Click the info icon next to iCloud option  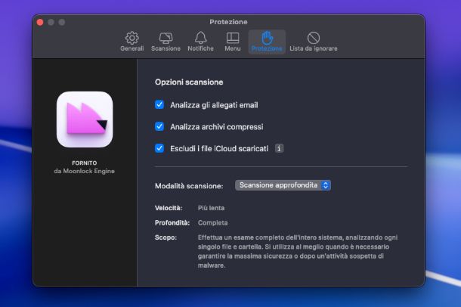[279, 148]
